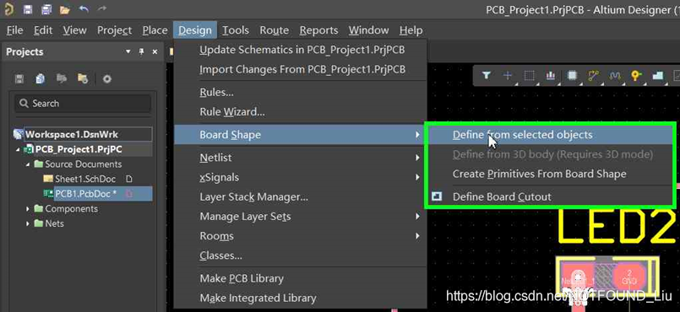Select the selection filter funnel icon
The height and width of the screenshot is (312, 680).
pyautogui.click(x=487, y=76)
